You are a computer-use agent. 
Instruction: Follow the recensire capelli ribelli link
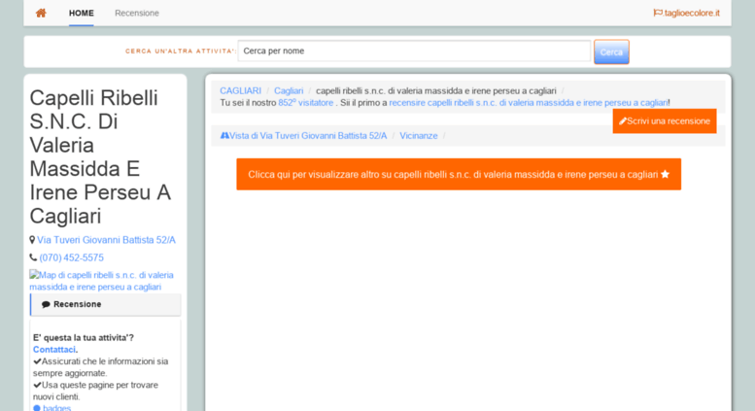529,103
